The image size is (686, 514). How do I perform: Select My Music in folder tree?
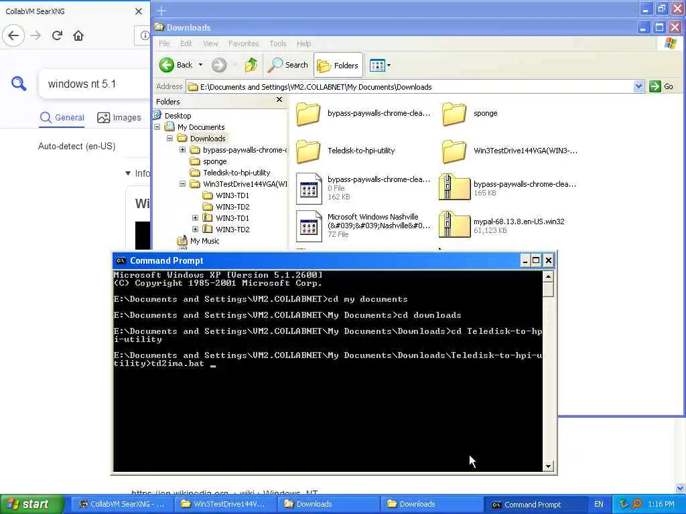[x=204, y=241]
